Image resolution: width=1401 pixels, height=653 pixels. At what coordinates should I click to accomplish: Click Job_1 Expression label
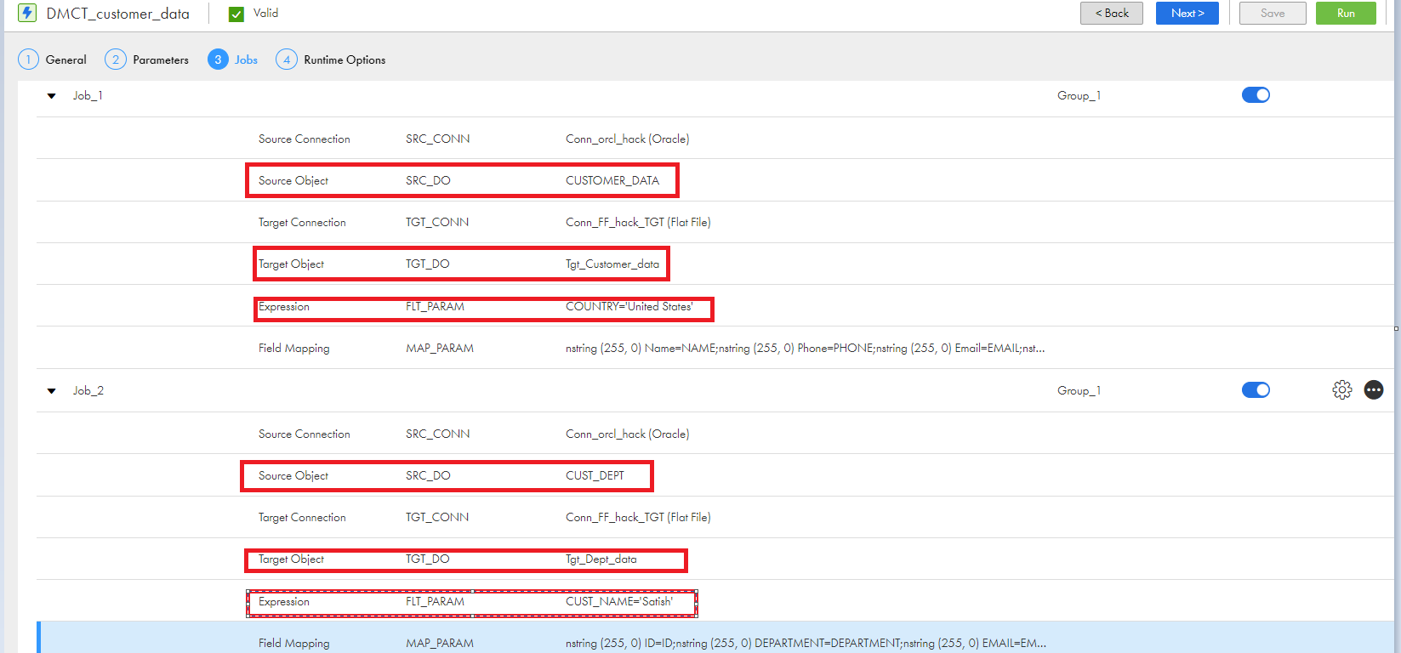point(284,306)
